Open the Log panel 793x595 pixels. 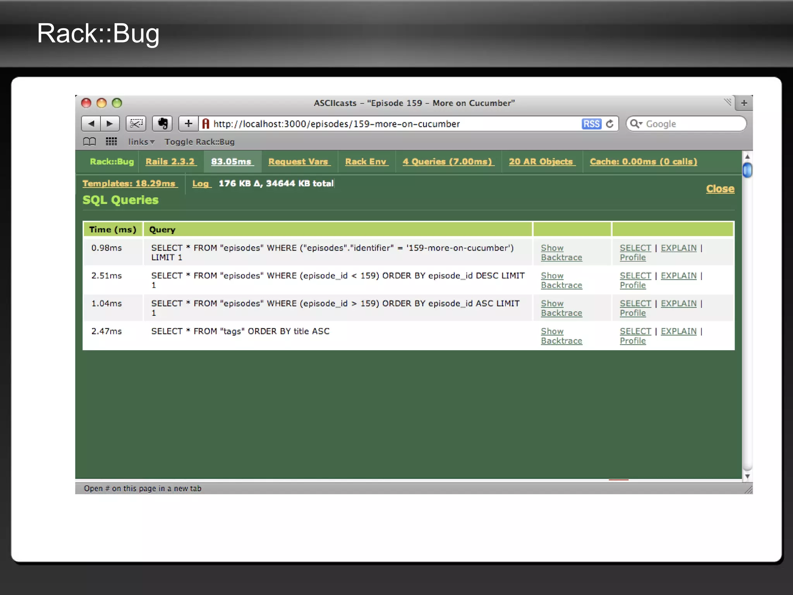(x=201, y=184)
